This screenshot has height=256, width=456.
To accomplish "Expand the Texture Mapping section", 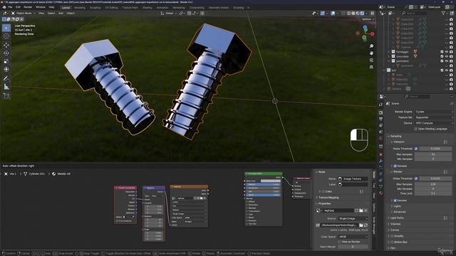I will 328,198.
